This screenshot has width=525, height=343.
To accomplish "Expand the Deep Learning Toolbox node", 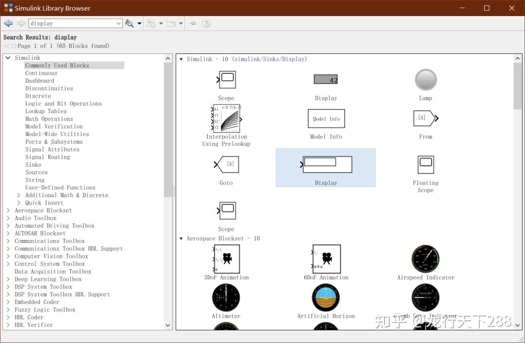I will 8,279.
